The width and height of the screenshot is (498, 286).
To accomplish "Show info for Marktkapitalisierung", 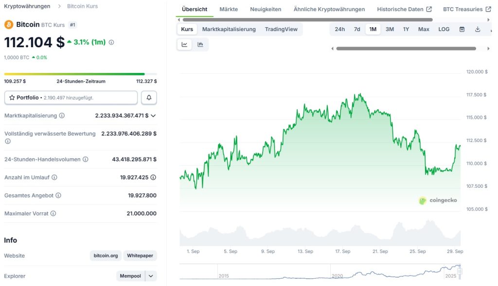I will pyautogui.click(x=62, y=116).
